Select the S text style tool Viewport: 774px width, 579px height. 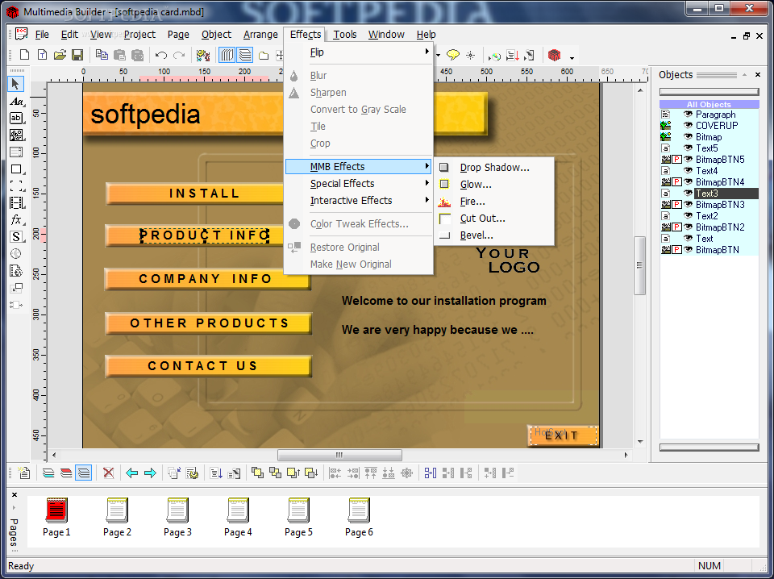[x=16, y=237]
